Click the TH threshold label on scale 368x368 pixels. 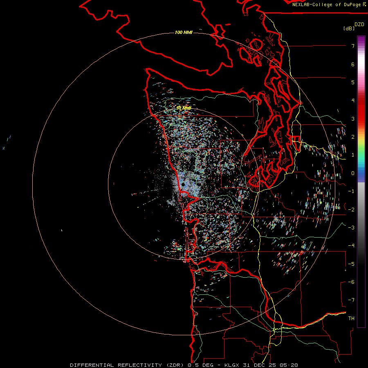click(351, 318)
